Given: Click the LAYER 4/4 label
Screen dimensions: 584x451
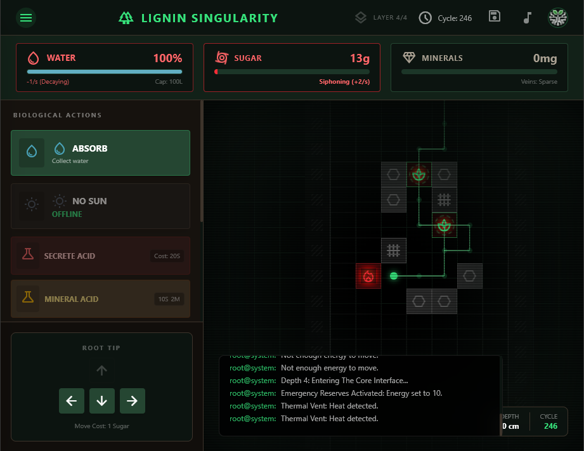Looking at the screenshot, I should point(390,18).
